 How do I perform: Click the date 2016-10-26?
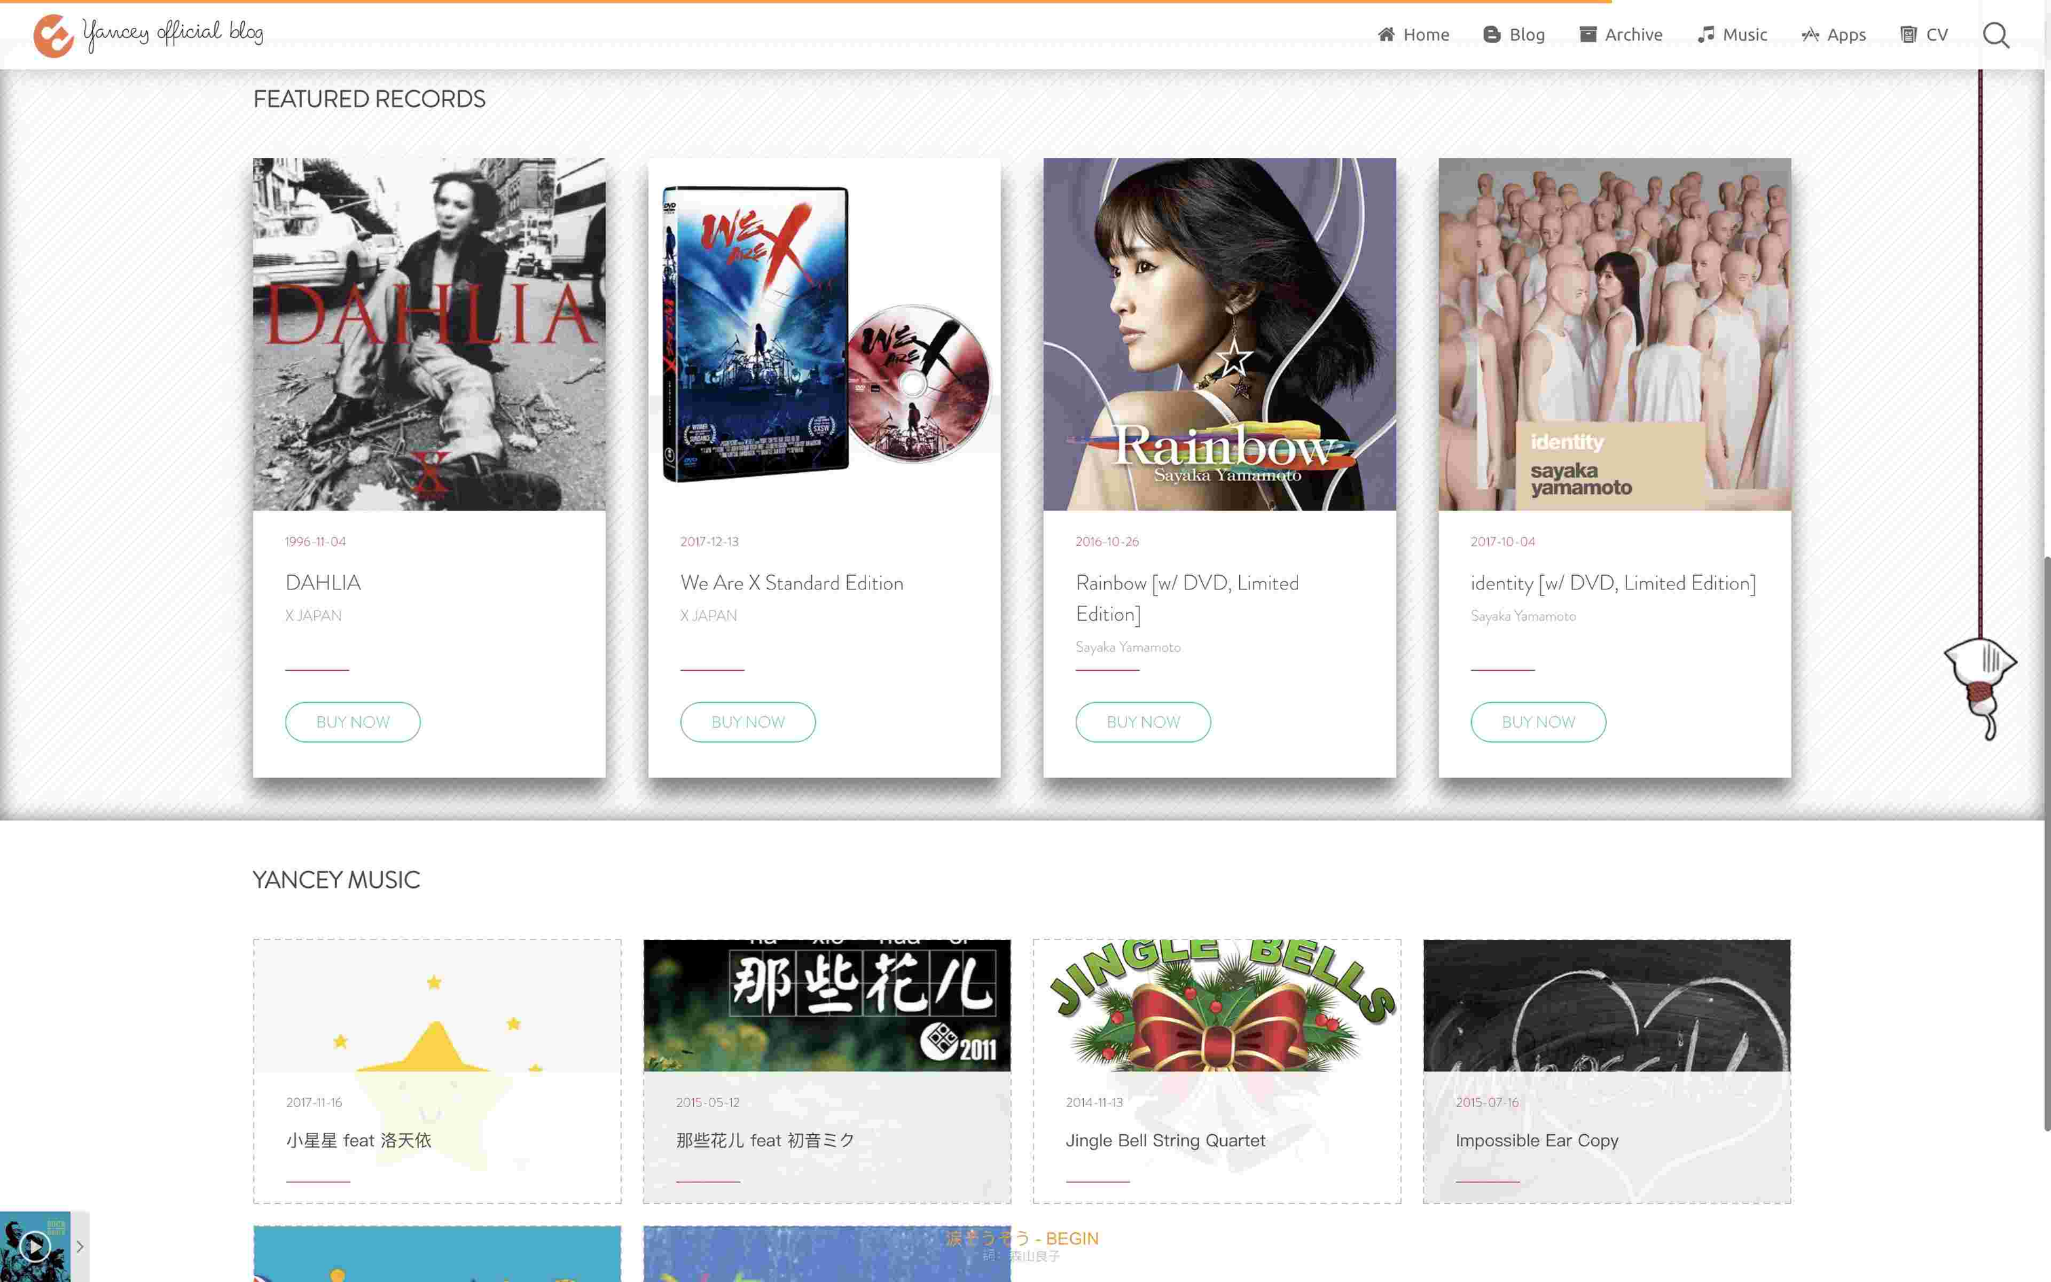(1107, 541)
